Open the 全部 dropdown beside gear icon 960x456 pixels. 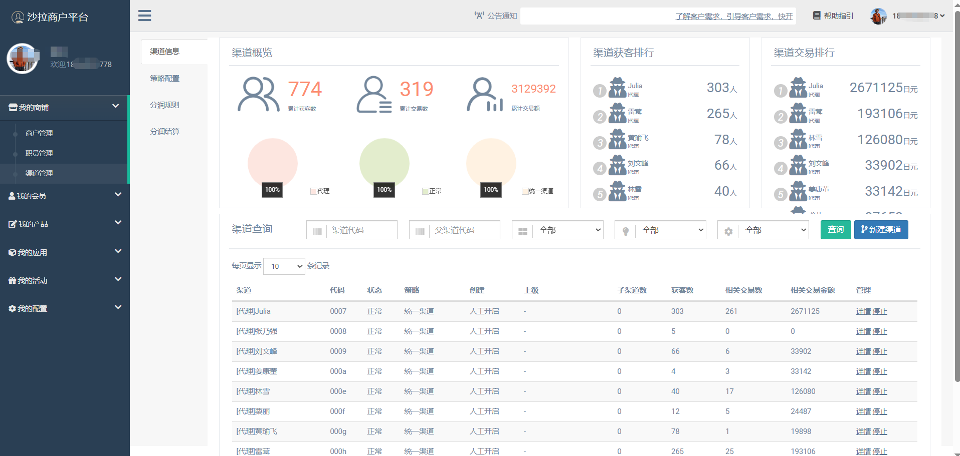pyautogui.click(x=774, y=230)
